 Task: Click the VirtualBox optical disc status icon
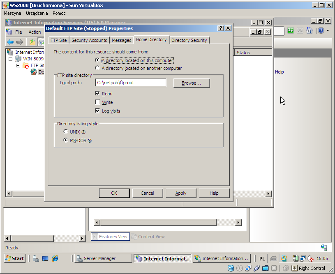click(x=240, y=268)
